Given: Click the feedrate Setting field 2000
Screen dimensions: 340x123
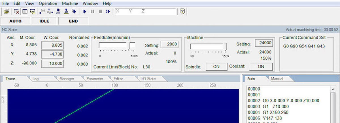Looking at the screenshot, I should (169, 44).
